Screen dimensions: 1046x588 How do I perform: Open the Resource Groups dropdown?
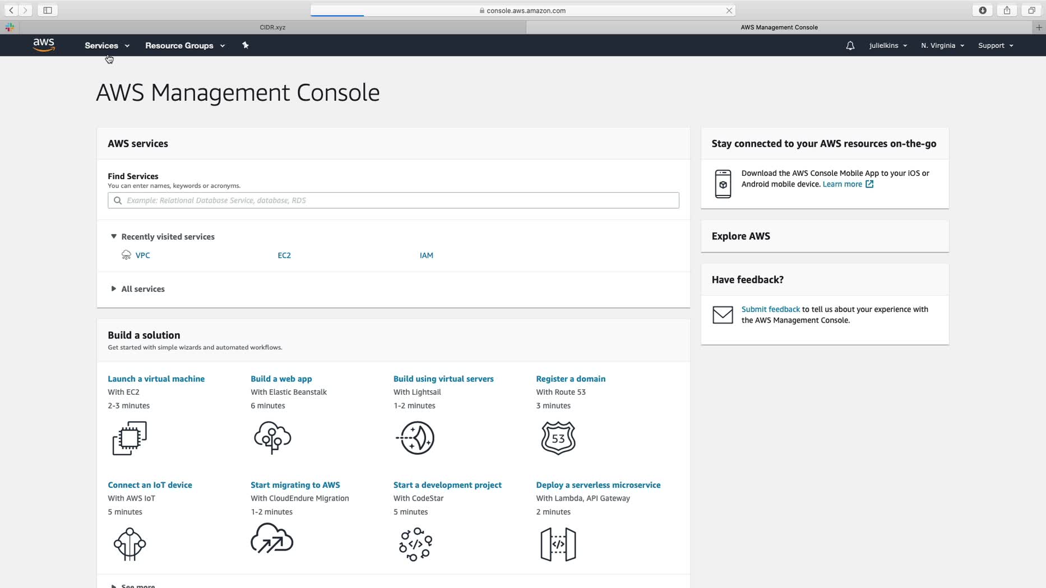(185, 45)
